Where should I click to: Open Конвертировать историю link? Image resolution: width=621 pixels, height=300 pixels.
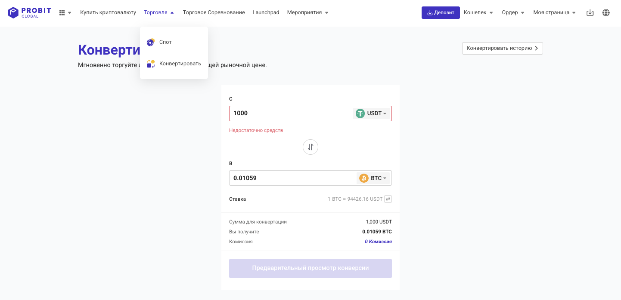coord(502,48)
